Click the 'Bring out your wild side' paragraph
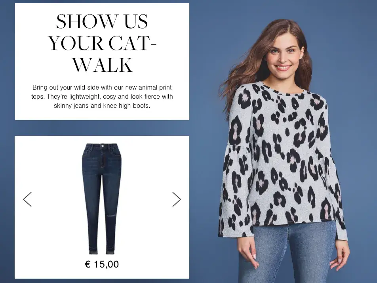This screenshot has width=377, height=283. point(102,96)
